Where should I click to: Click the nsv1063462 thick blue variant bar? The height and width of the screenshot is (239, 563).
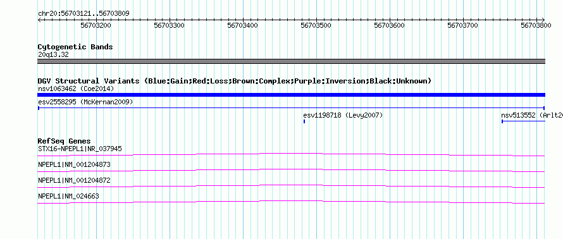pyautogui.click(x=291, y=95)
